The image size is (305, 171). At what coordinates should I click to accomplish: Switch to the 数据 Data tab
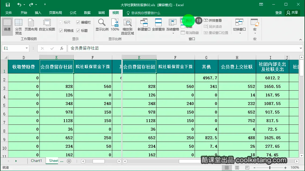click(87, 13)
